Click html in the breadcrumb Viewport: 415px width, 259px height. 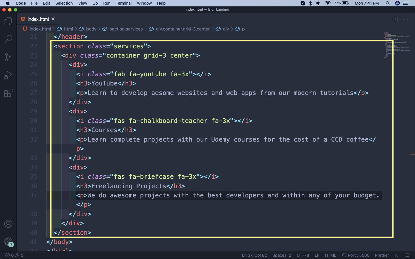[65, 29]
